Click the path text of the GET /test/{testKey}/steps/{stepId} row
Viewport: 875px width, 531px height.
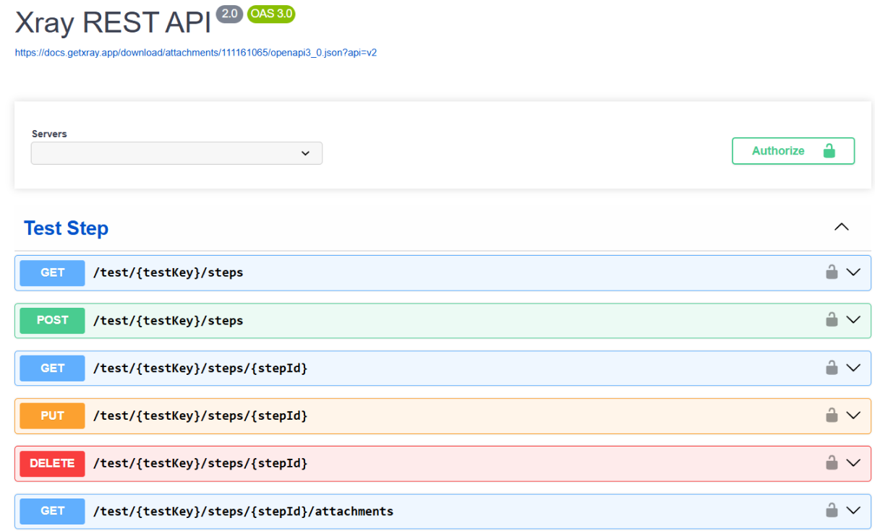tap(200, 368)
